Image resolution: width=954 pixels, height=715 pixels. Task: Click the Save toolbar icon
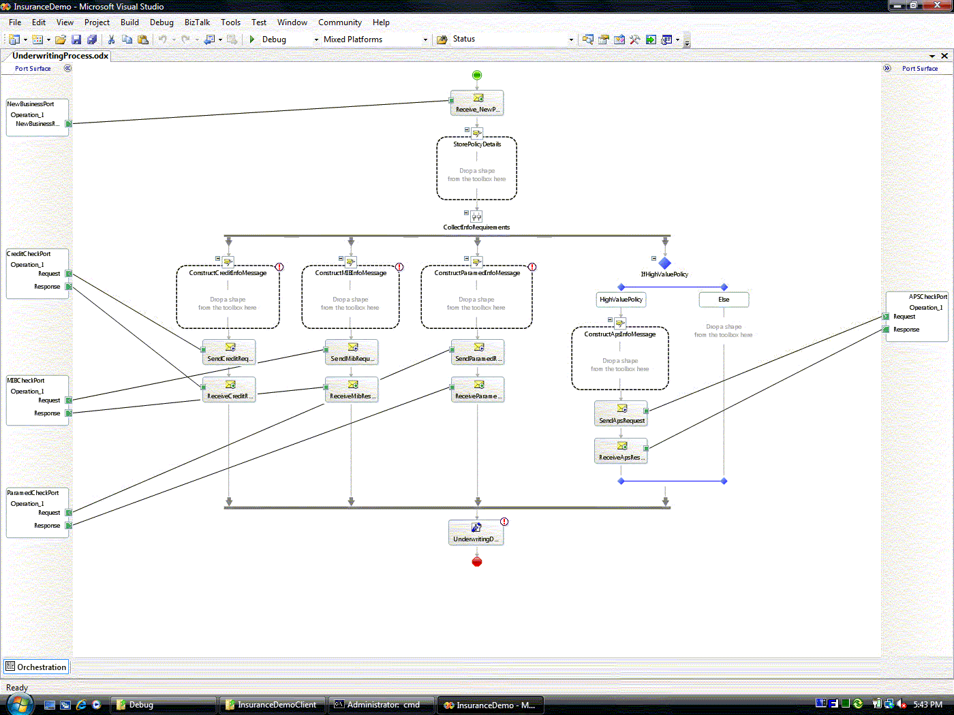click(76, 39)
